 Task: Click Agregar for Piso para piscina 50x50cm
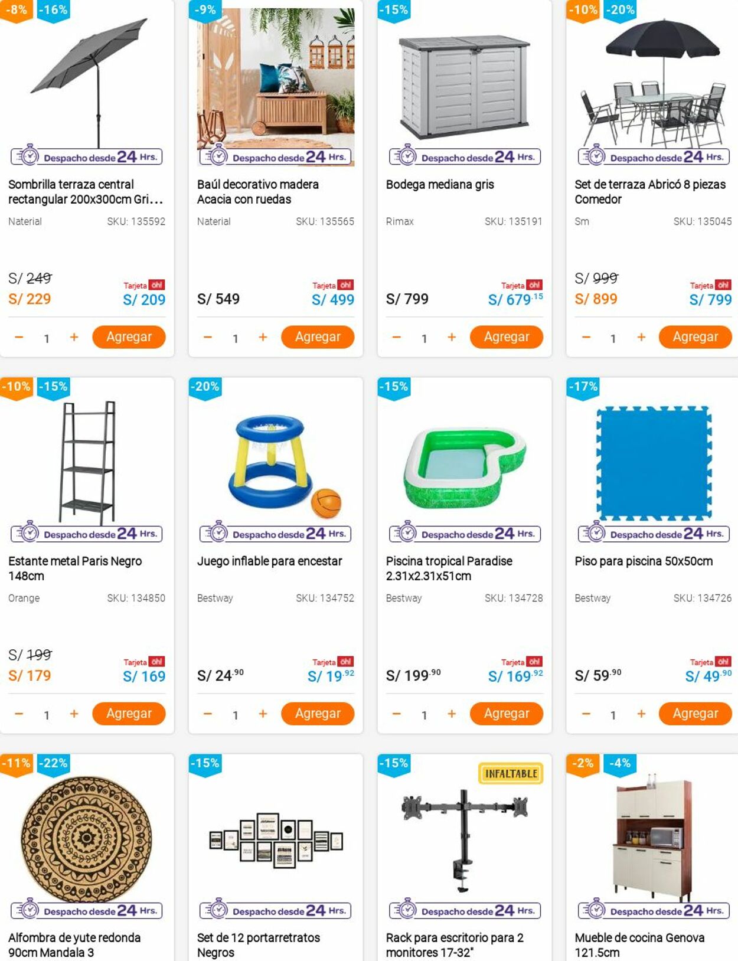coord(695,714)
